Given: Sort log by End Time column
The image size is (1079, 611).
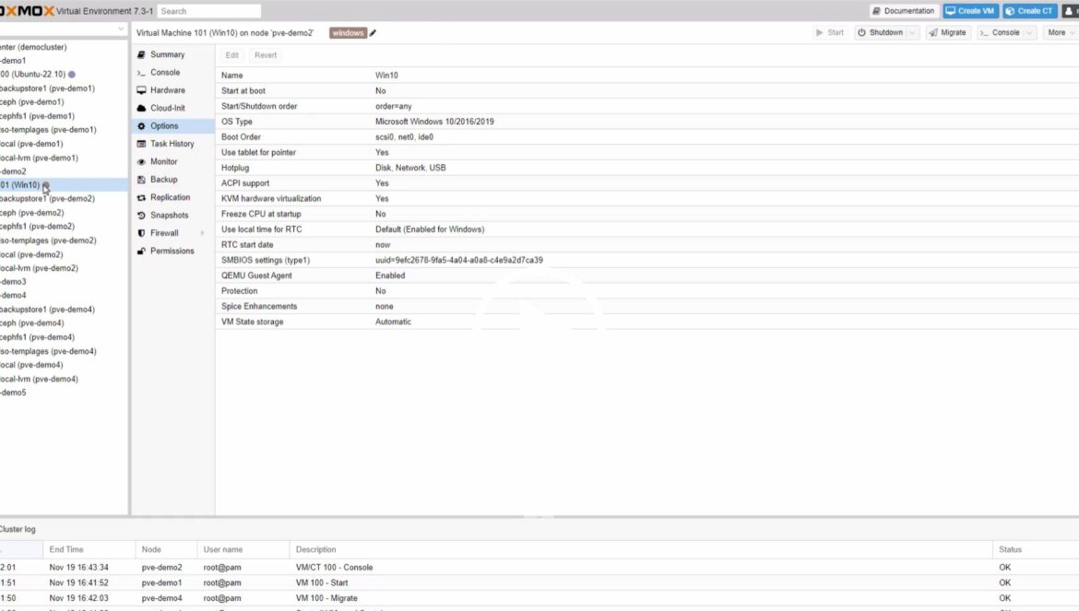Looking at the screenshot, I should (89, 550).
